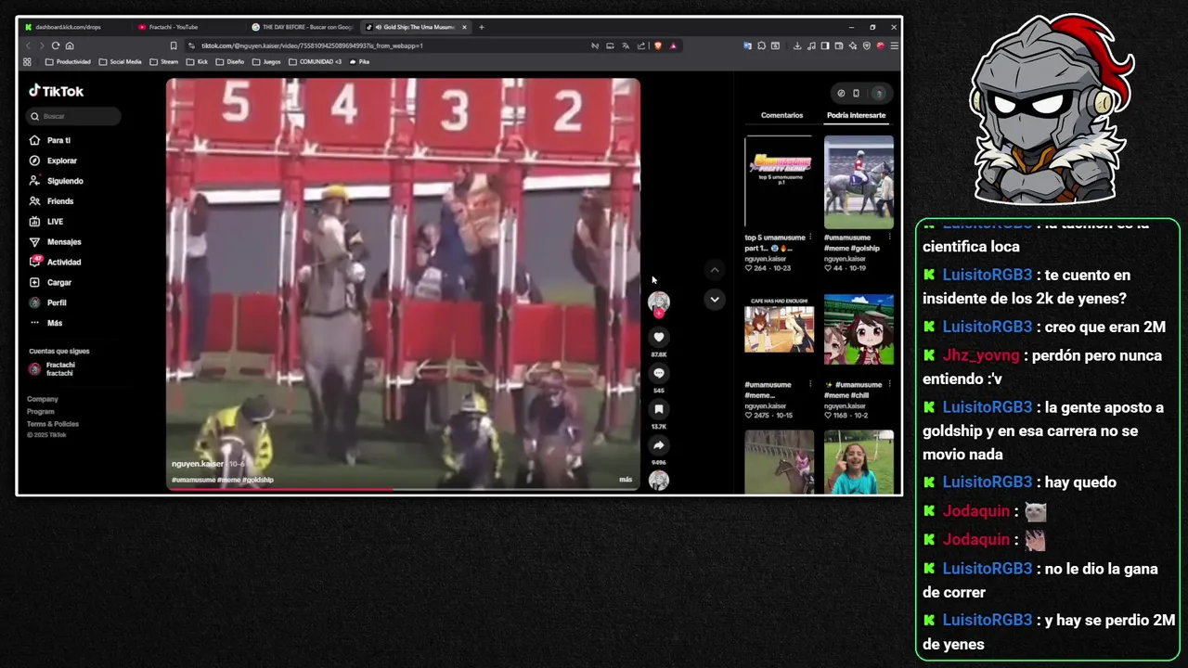Image resolution: width=1188 pixels, height=668 pixels.
Task: Open the Brave Shields lion icon
Action: (658, 45)
